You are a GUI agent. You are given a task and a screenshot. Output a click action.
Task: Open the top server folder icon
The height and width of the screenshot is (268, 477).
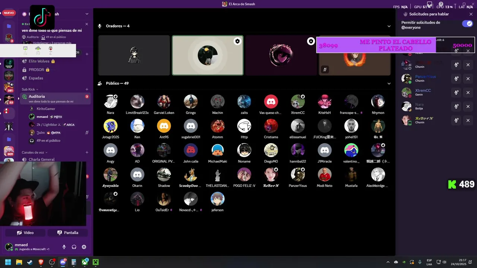pyautogui.click(x=9, y=26)
